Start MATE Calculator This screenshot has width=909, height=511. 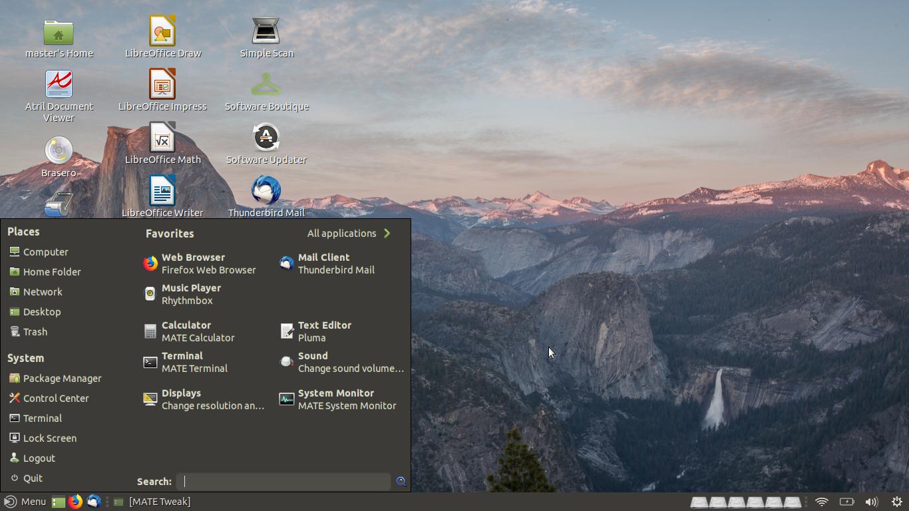[x=186, y=331]
